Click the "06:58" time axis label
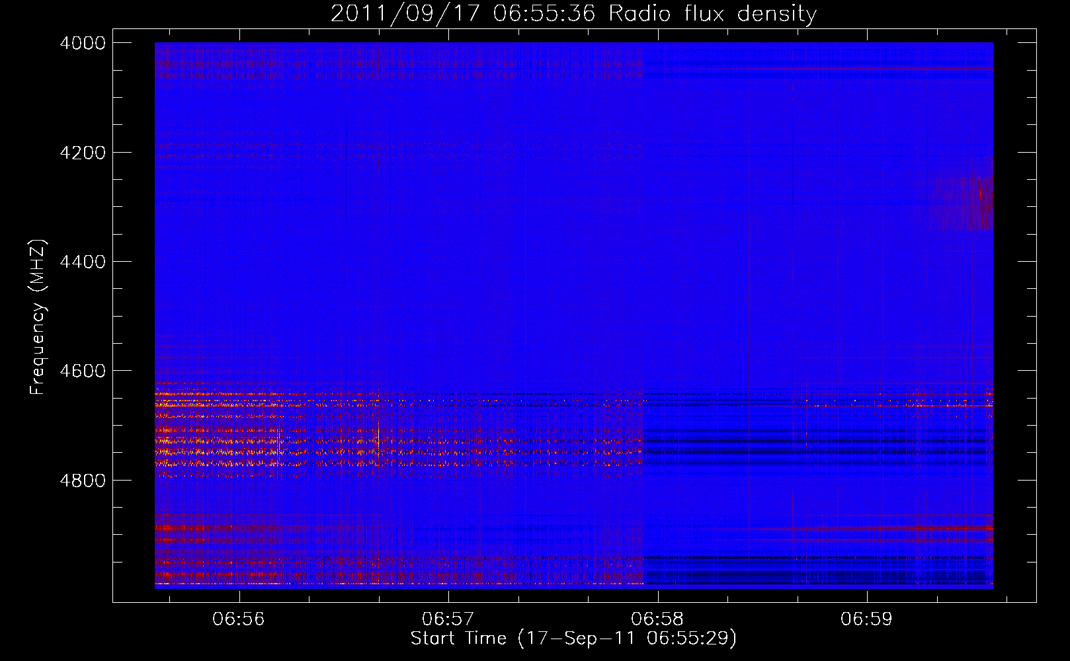 (x=657, y=619)
